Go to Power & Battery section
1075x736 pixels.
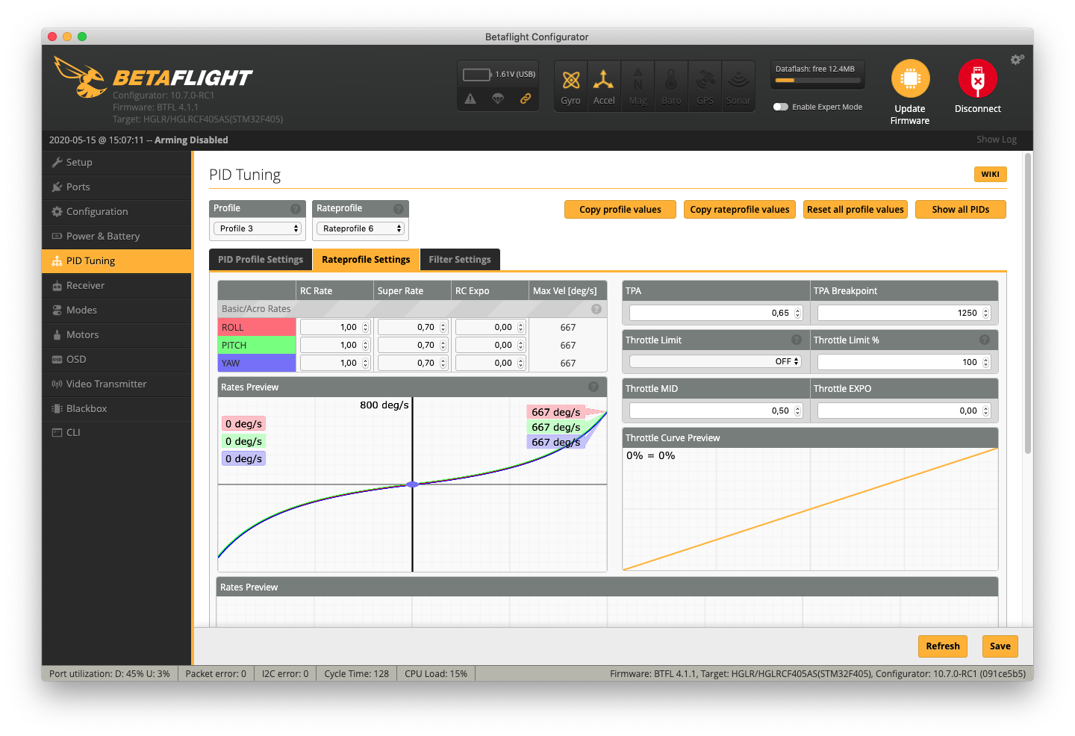(116, 236)
